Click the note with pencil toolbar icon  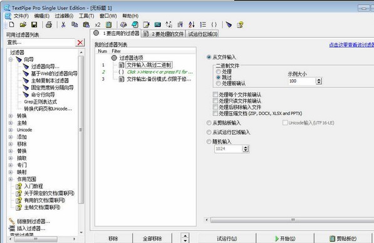point(146,24)
